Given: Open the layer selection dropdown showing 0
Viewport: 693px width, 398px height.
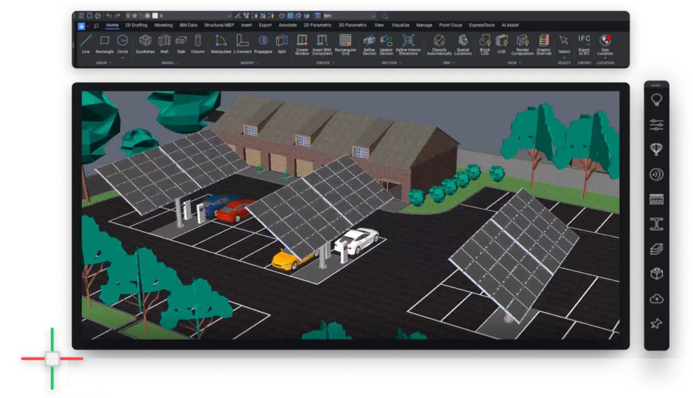Looking at the screenshot, I should click(229, 14).
